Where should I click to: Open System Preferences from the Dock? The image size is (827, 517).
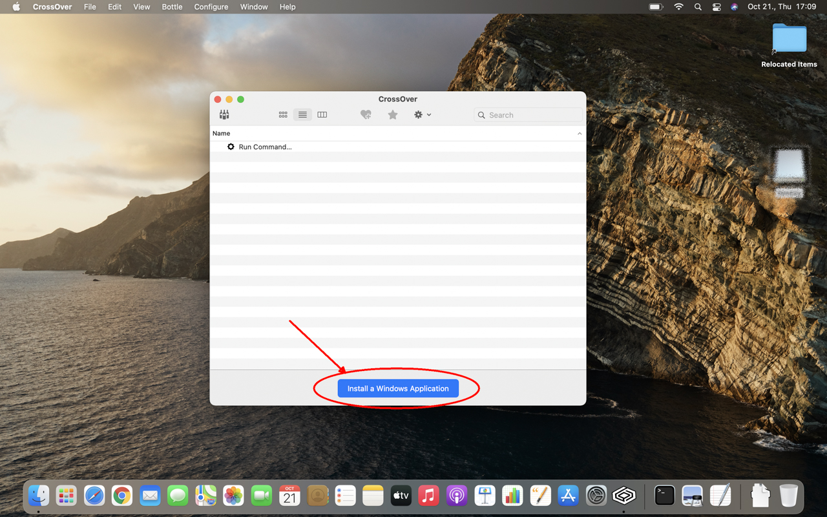click(x=596, y=496)
